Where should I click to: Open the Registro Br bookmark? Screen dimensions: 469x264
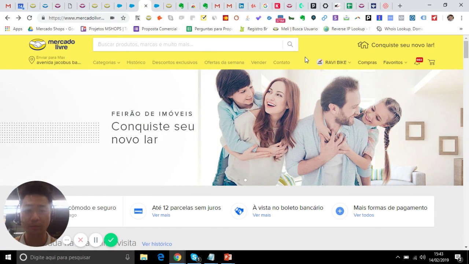254,29
